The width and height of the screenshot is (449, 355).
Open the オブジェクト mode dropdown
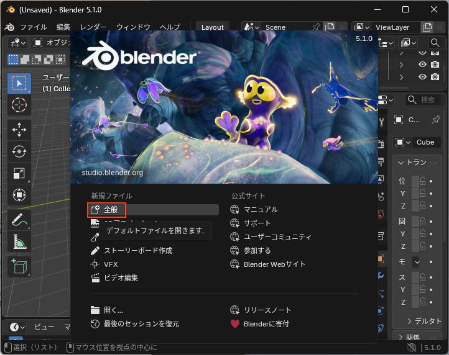coord(51,43)
